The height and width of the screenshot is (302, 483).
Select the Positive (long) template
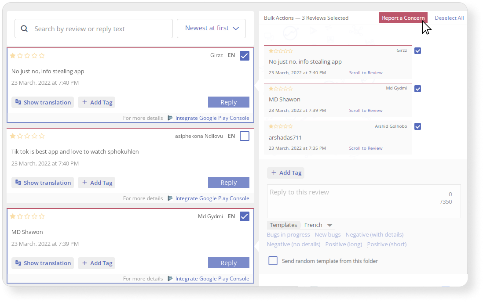[x=344, y=244]
